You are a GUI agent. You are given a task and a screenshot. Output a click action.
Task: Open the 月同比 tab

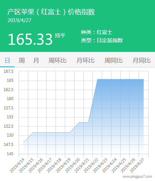tap(142, 60)
